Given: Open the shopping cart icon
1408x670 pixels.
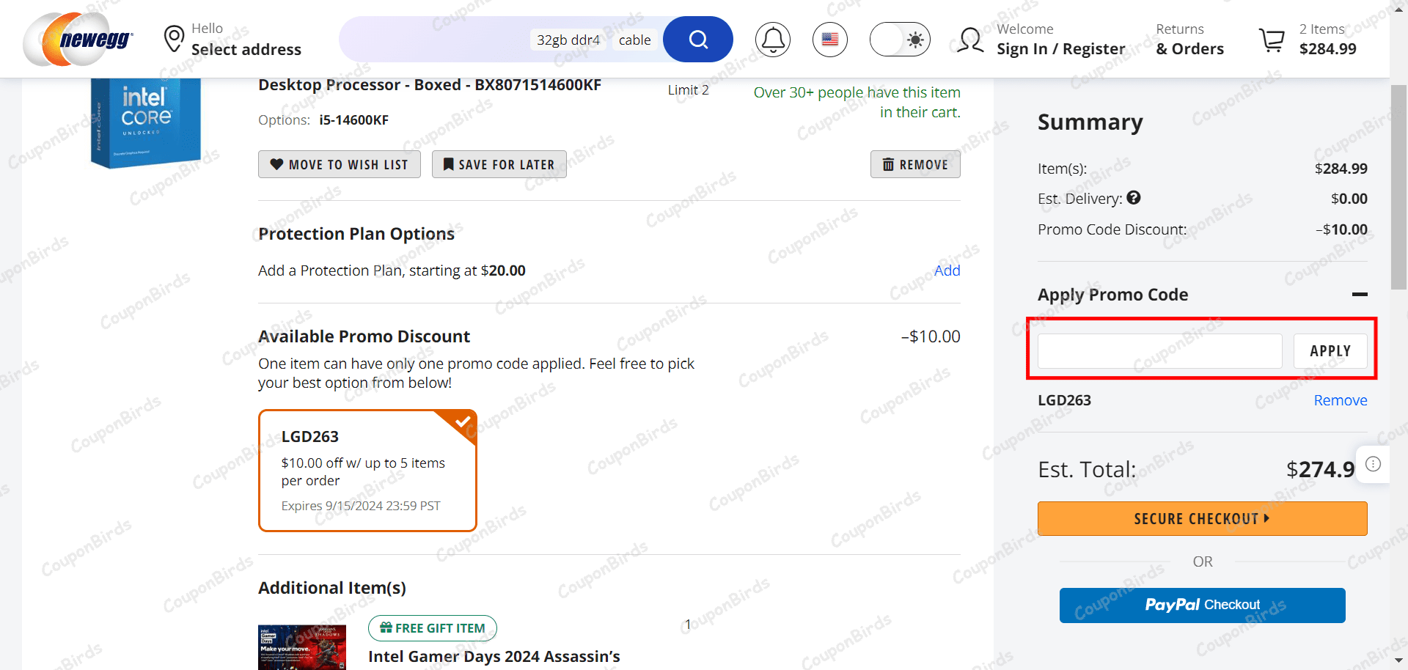Looking at the screenshot, I should click(1272, 39).
